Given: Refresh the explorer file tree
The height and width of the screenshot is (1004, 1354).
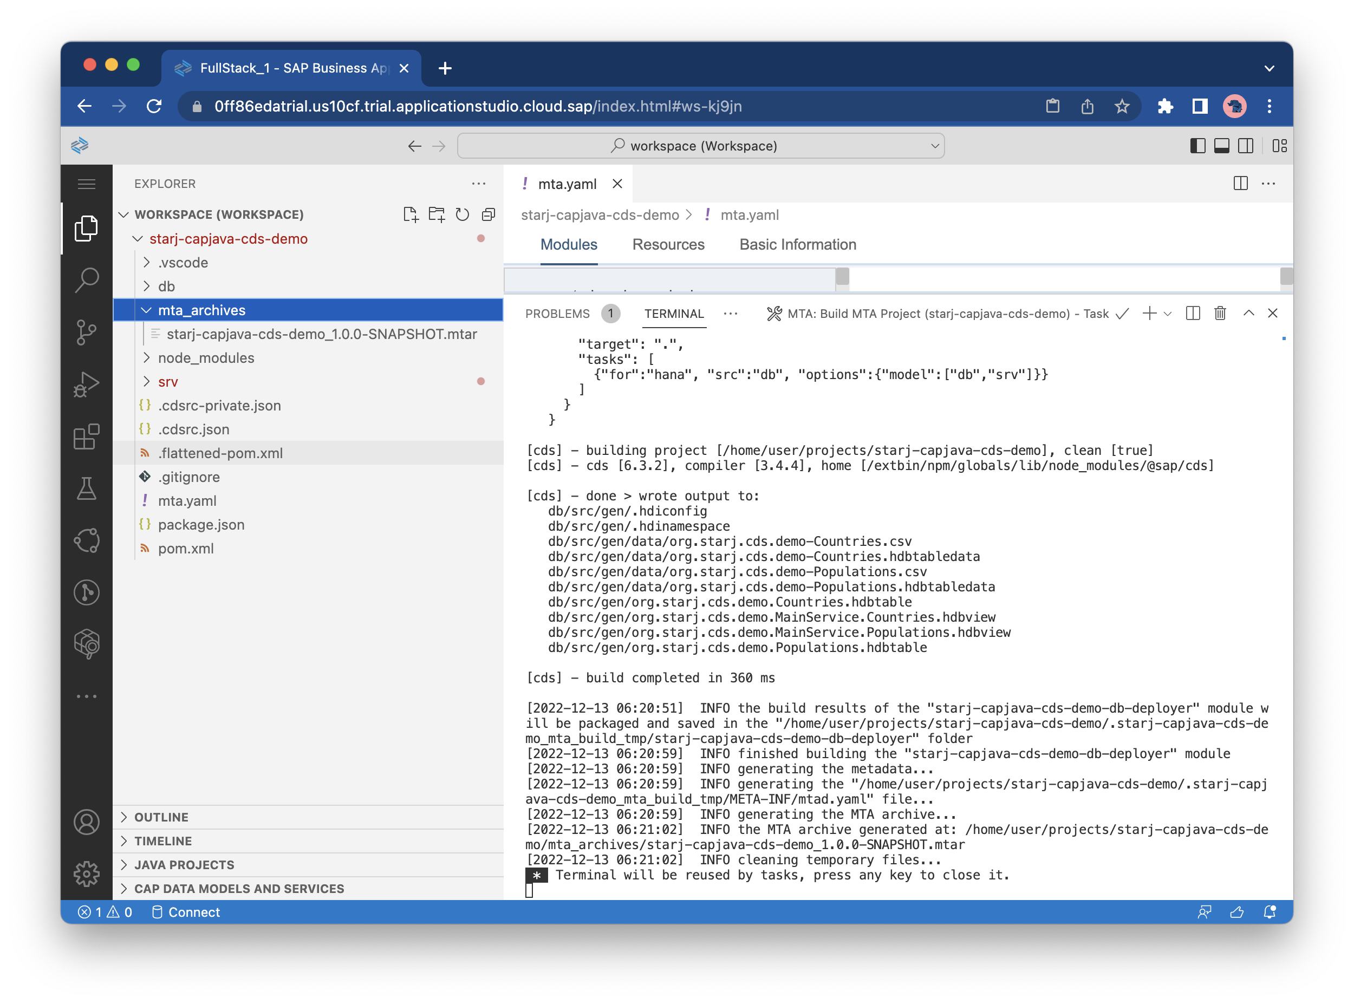Looking at the screenshot, I should click(x=462, y=214).
